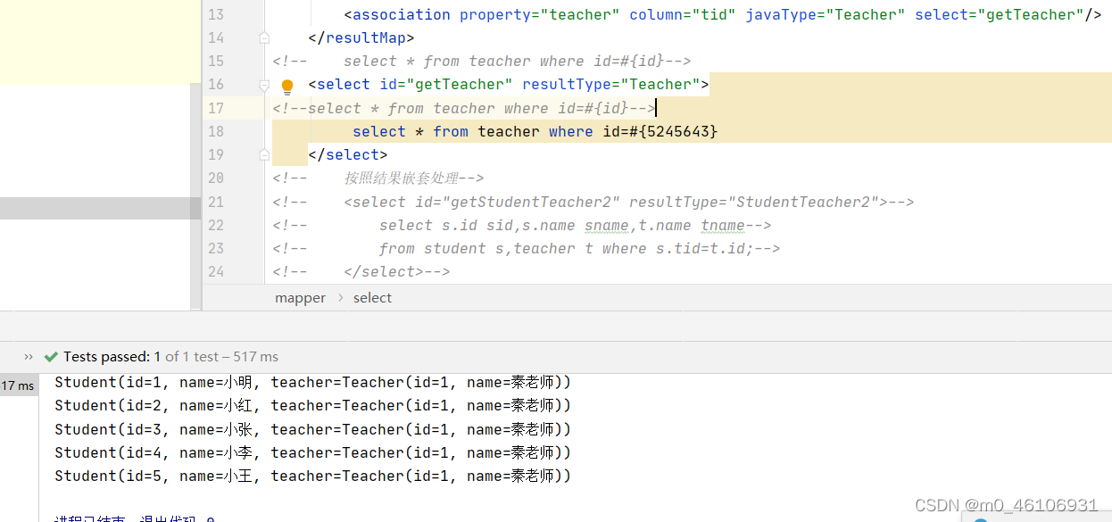Click the code fold marker beside line 14
1112x522 pixels.
(263, 37)
